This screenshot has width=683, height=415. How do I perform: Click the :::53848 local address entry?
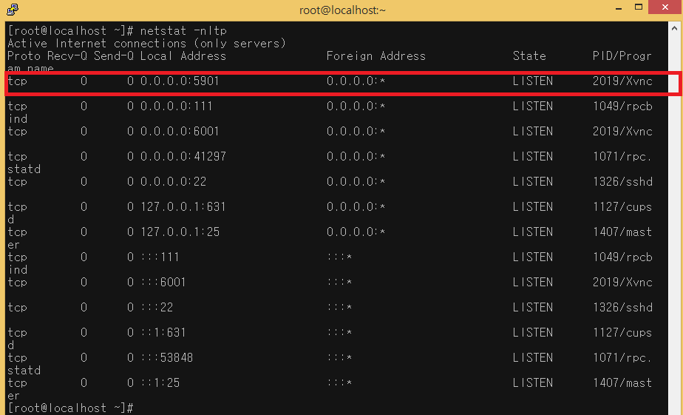tap(166, 358)
